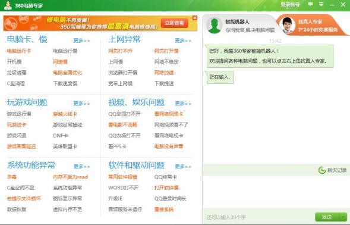Select the 电脑运行慢 link

[65, 51]
